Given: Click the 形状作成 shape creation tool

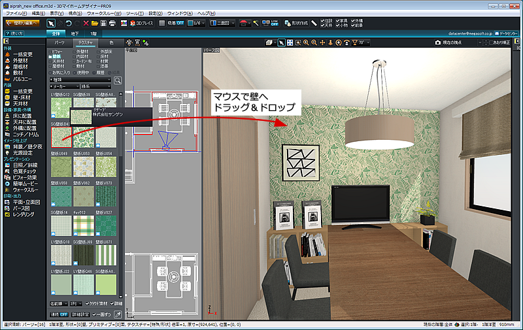Looking at the screenshot, I should [296, 23].
